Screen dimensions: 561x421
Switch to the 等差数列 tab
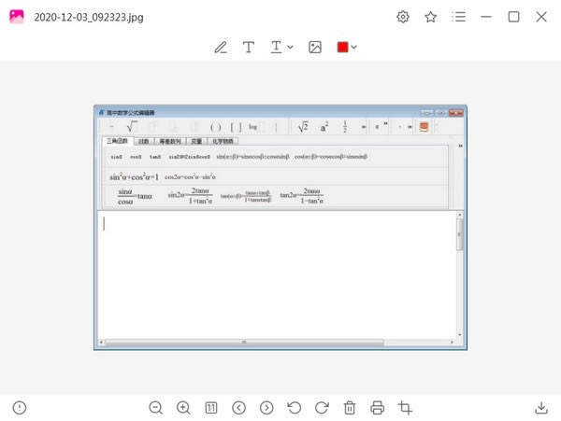tap(170, 141)
